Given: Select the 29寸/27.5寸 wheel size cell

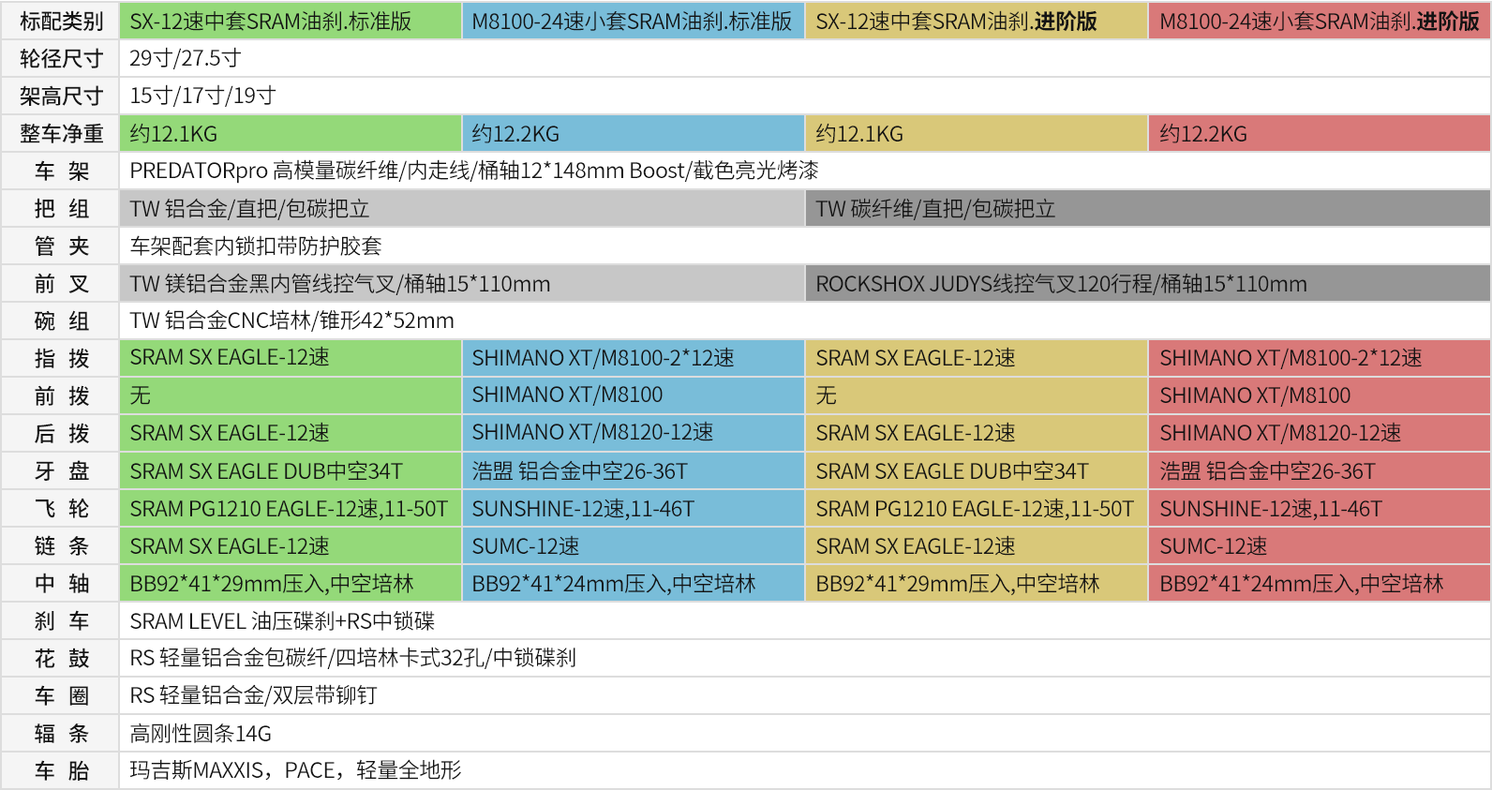Looking at the screenshot, I should [x=186, y=58].
